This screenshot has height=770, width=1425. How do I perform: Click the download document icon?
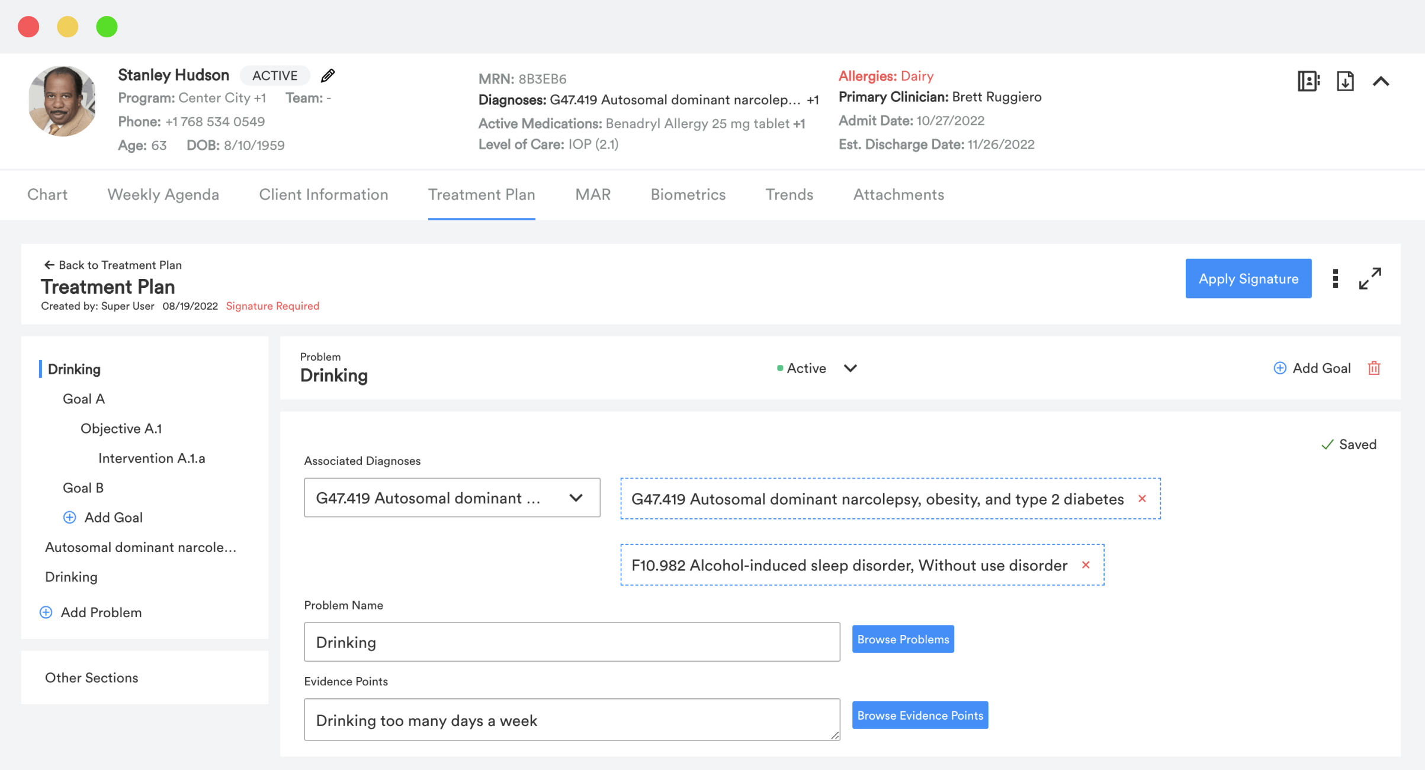tap(1345, 81)
